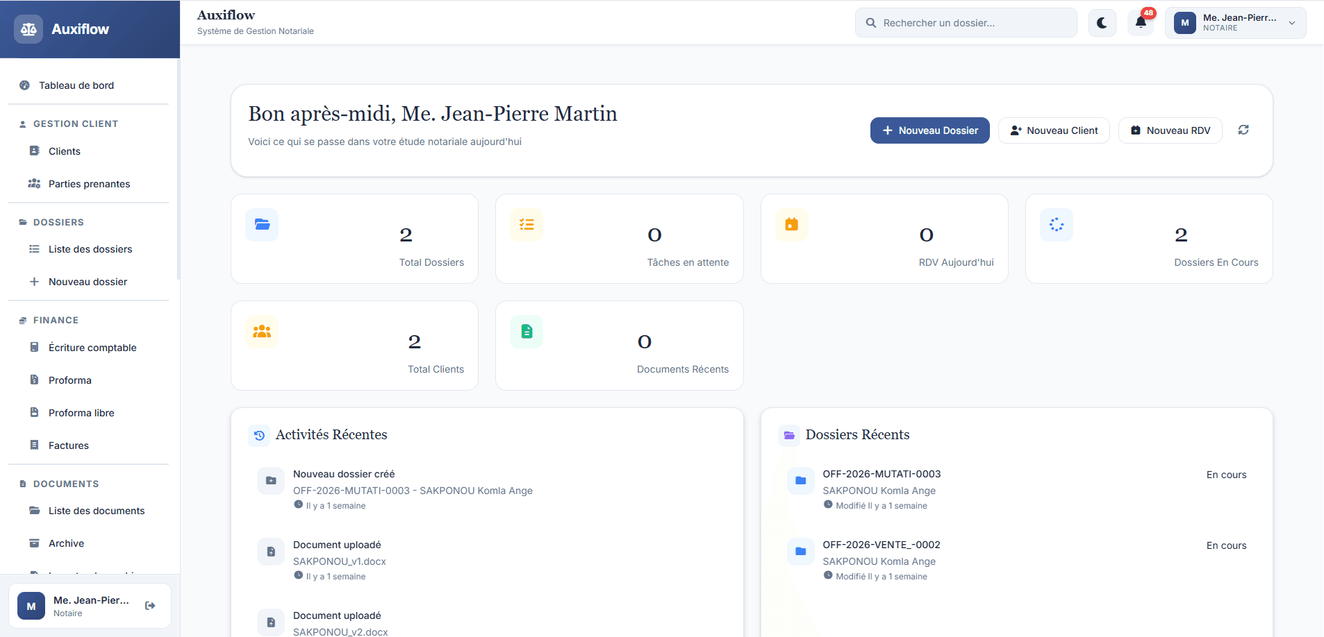
Task: Click the Tâches en attente checklist icon
Action: coord(527,225)
